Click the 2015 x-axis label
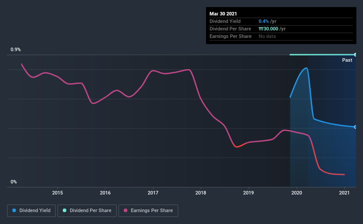The height and width of the screenshot is (224, 363). (57, 193)
